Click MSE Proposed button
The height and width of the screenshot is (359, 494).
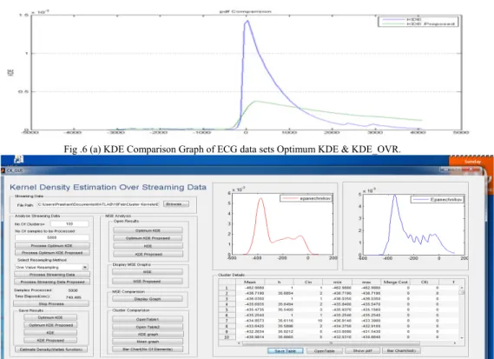[147, 281]
